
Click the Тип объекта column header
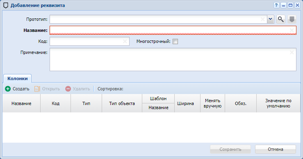point(122,103)
